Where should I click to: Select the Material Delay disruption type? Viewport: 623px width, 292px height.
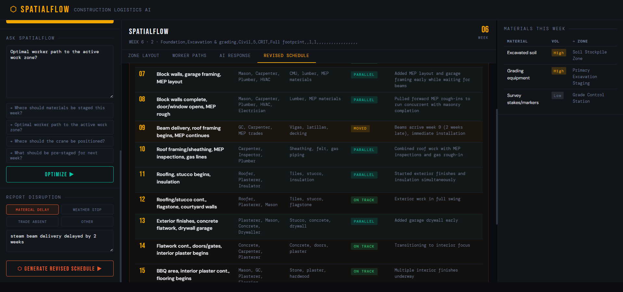[32, 210]
